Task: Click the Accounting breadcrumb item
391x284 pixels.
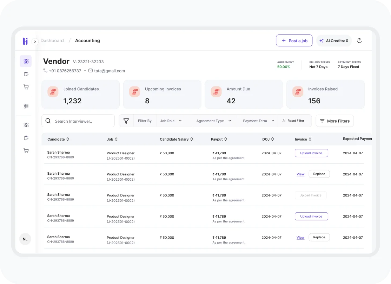Action: (87, 41)
